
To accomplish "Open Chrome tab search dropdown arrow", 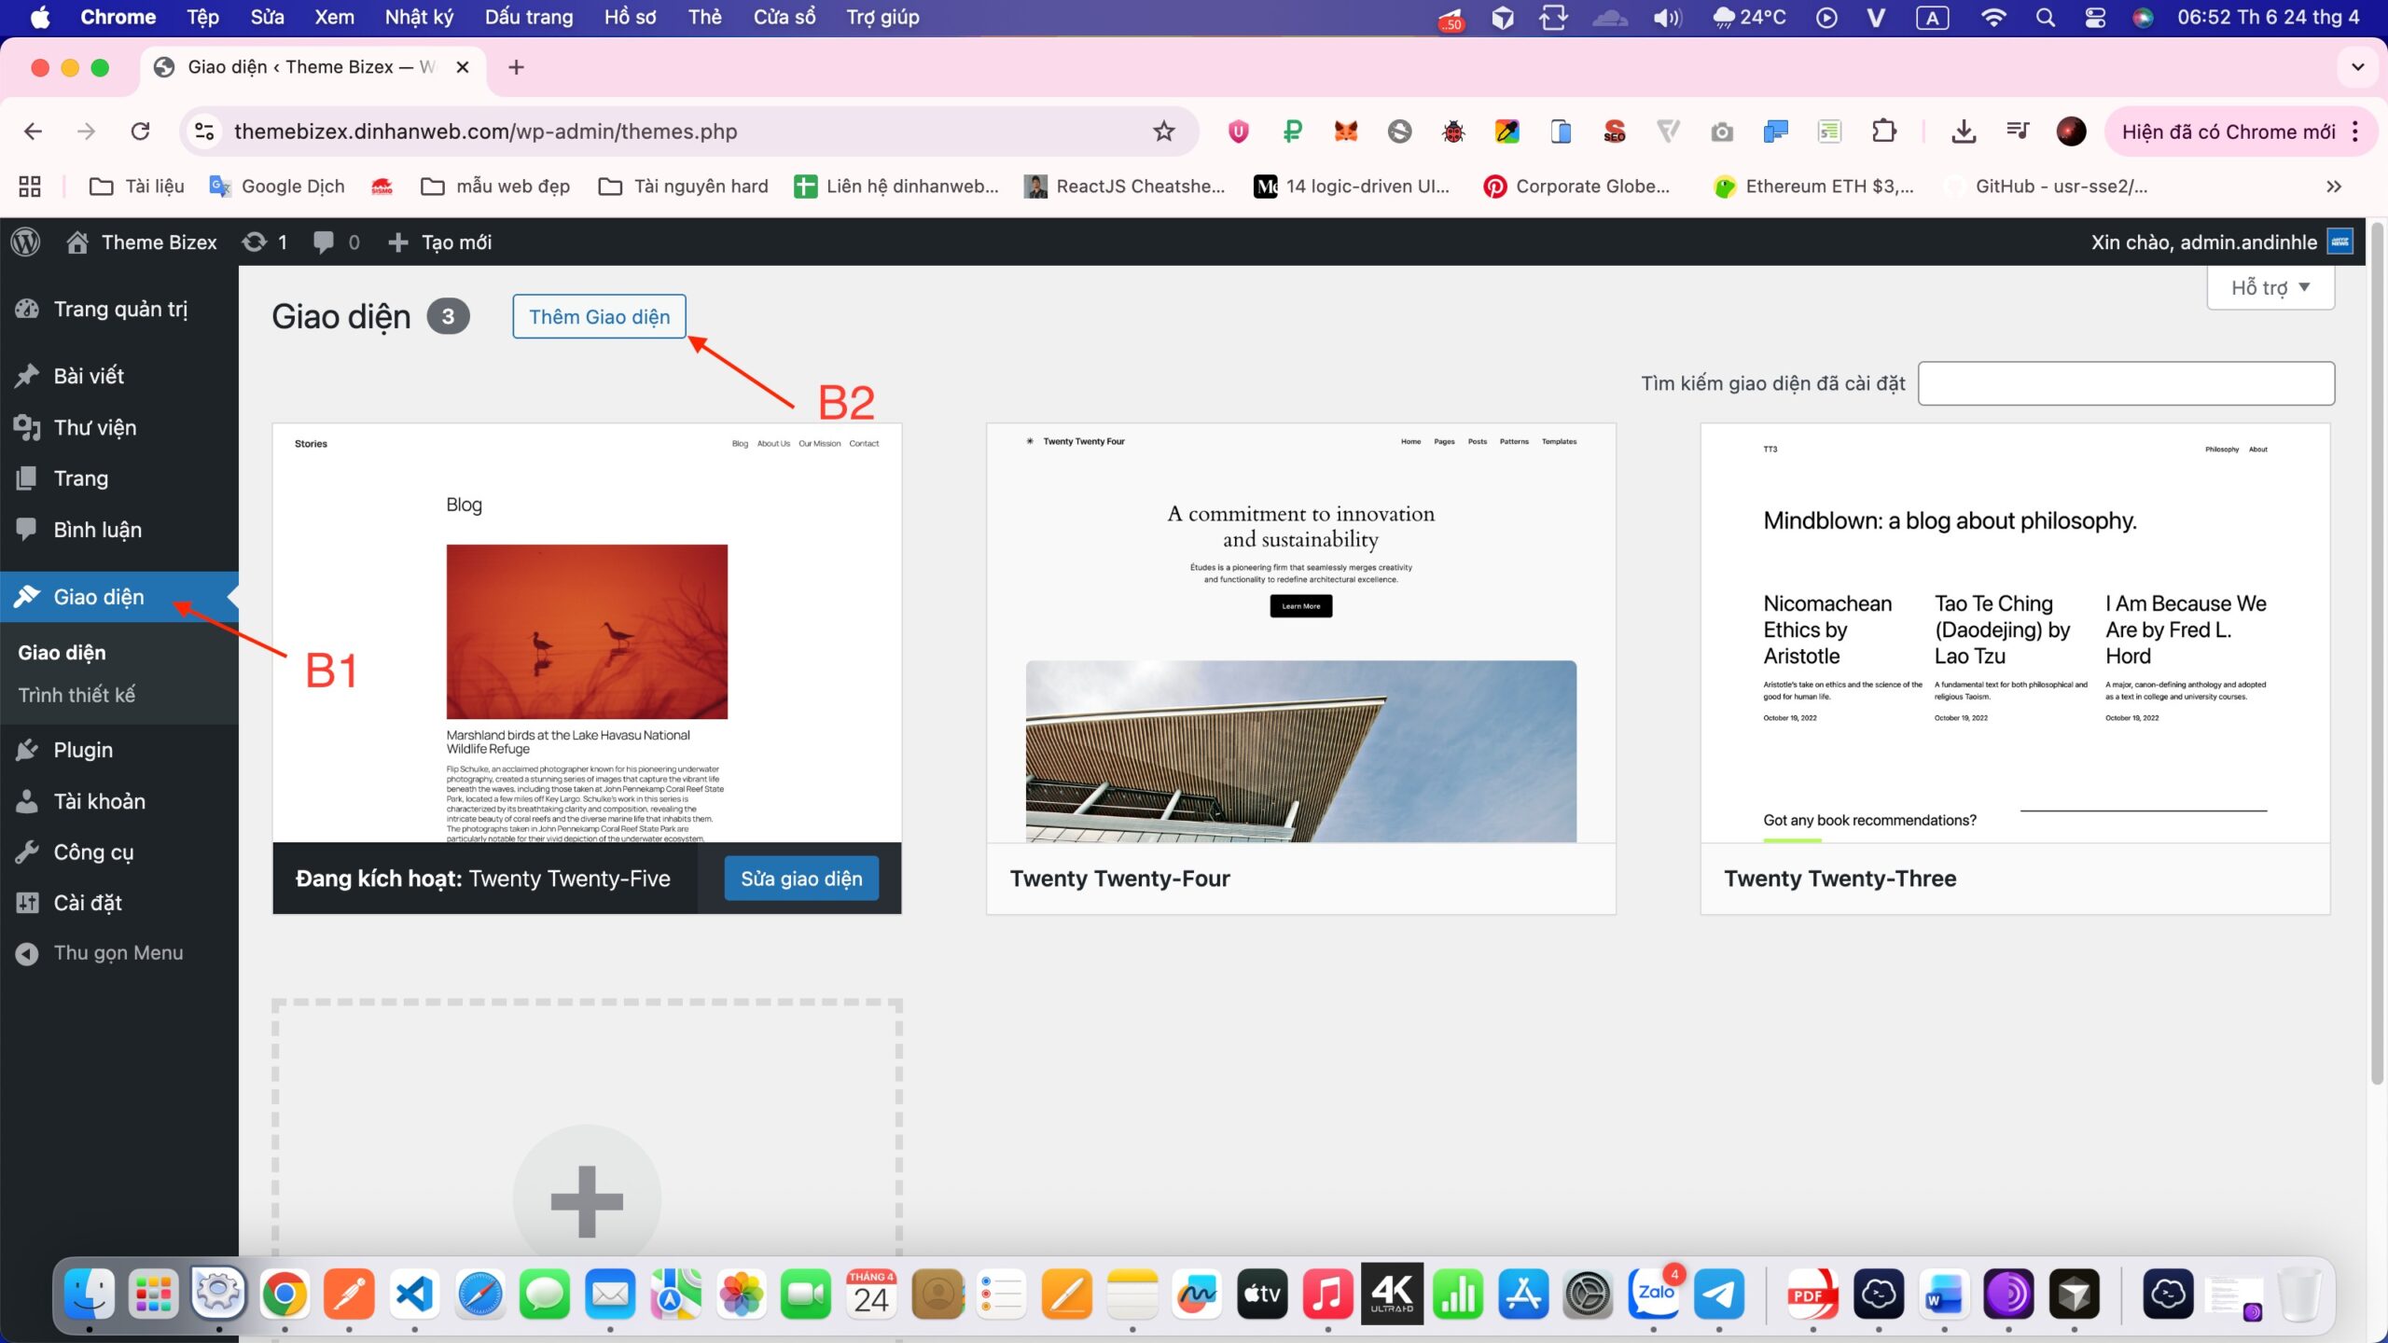I will click(2357, 67).
